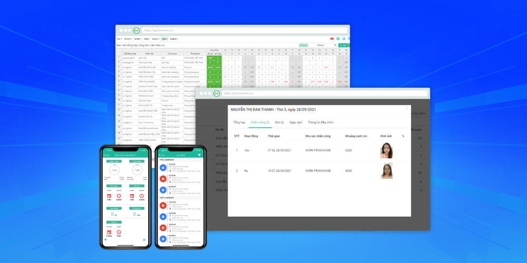The height and width of the screenshot is (263, 527).
Task: Tap the filter funnel icon on right phone
Action: (x=199, y=155)
